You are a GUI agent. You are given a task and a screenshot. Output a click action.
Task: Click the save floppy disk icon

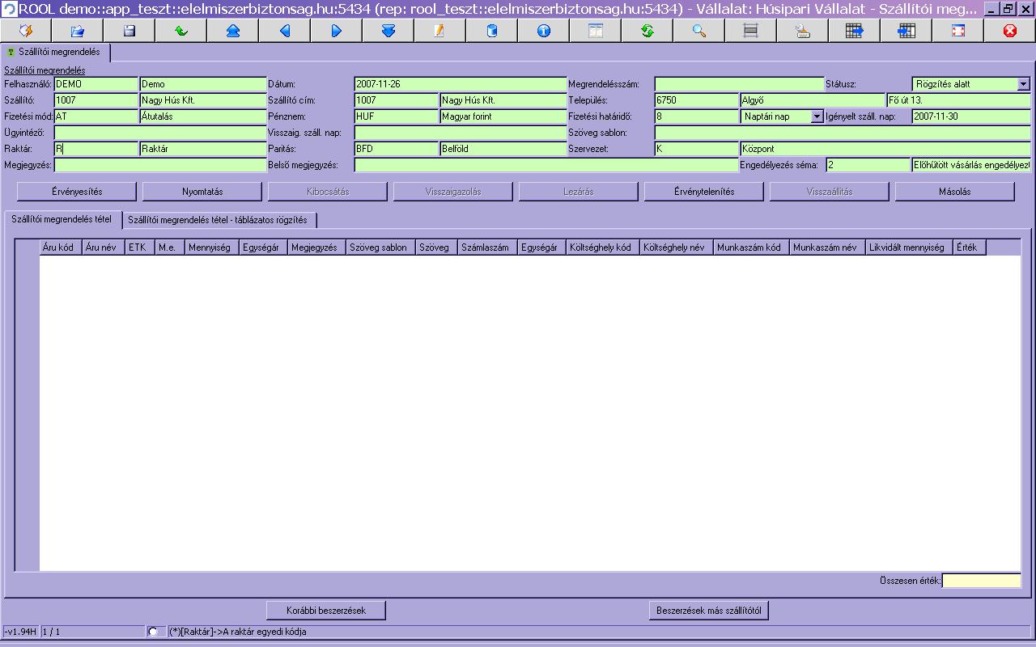click(129, 31)
